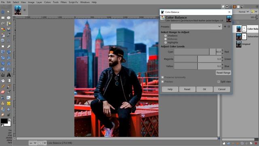Screen dimensions: 259x146
Task: Reset colors to default black and white
Action: [2, 125]
